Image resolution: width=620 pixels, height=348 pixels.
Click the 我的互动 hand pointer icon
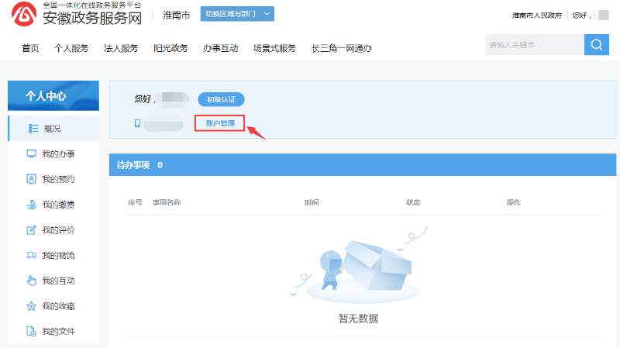coord(32,281)
